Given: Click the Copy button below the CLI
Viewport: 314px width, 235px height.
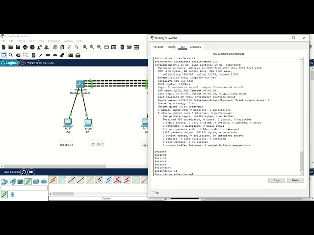Looking at the screenshot, I should (x=277, y=180).
